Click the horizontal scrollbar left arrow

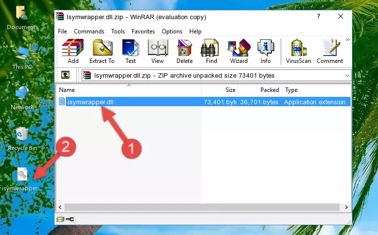click(60, 207)
